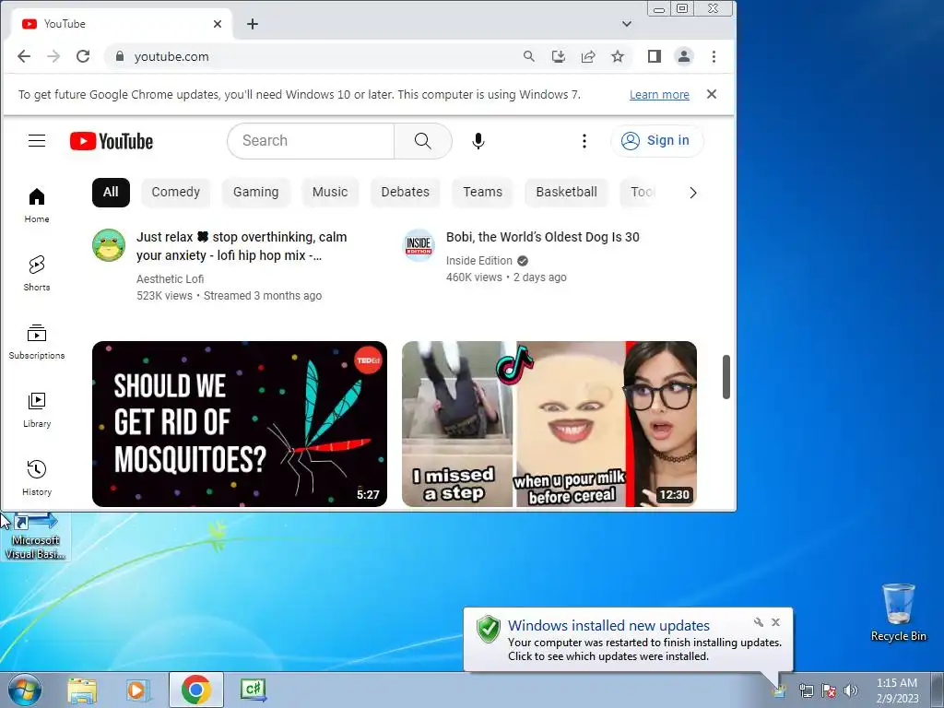Image resolution: width=944 pixels, height=708 pixels.
Task: Select the Teams filter chip
Action: coord(482,192)
